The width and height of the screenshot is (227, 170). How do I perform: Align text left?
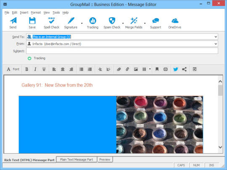click(54, 69)
